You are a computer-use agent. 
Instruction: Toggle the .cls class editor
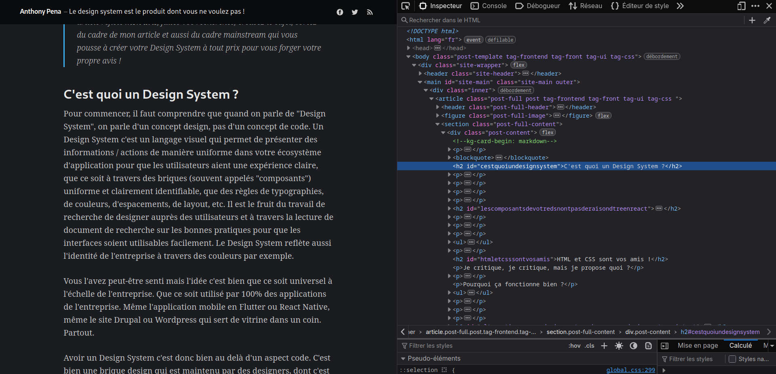point(589,346)
